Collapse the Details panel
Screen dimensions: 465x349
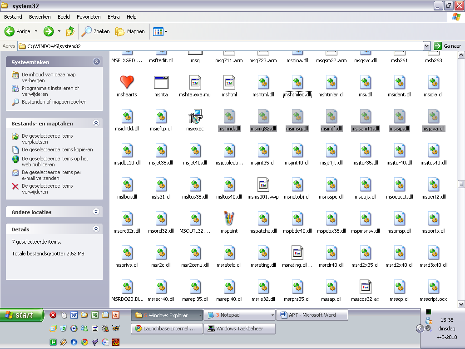pyautogui.click(x=96, y=229)
